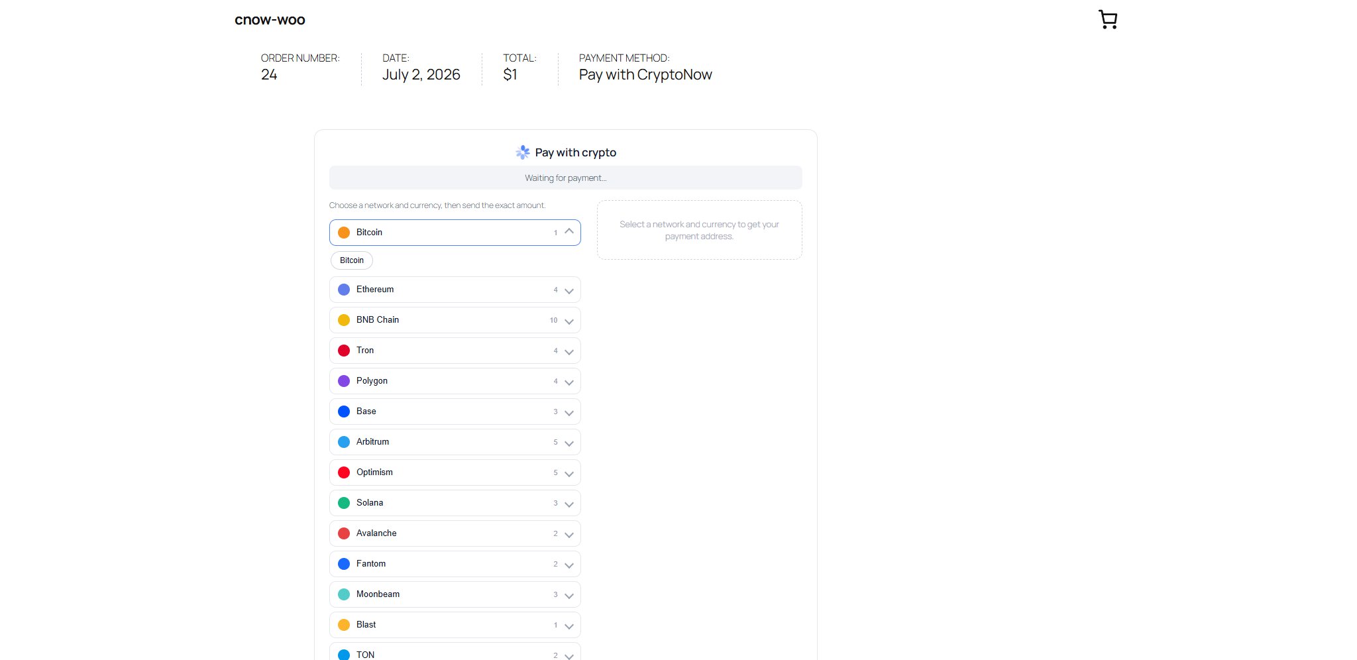Screen dimensions: 1357x660
Task: Open the shopping cart icon
Action: coord(1108,19)
